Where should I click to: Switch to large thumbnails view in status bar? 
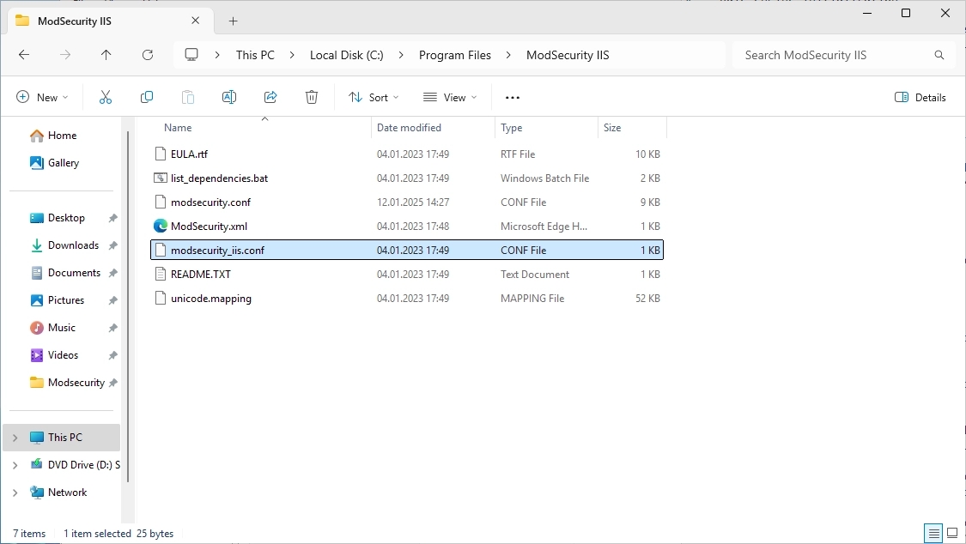pyautogui.click(x=952, y=533)
